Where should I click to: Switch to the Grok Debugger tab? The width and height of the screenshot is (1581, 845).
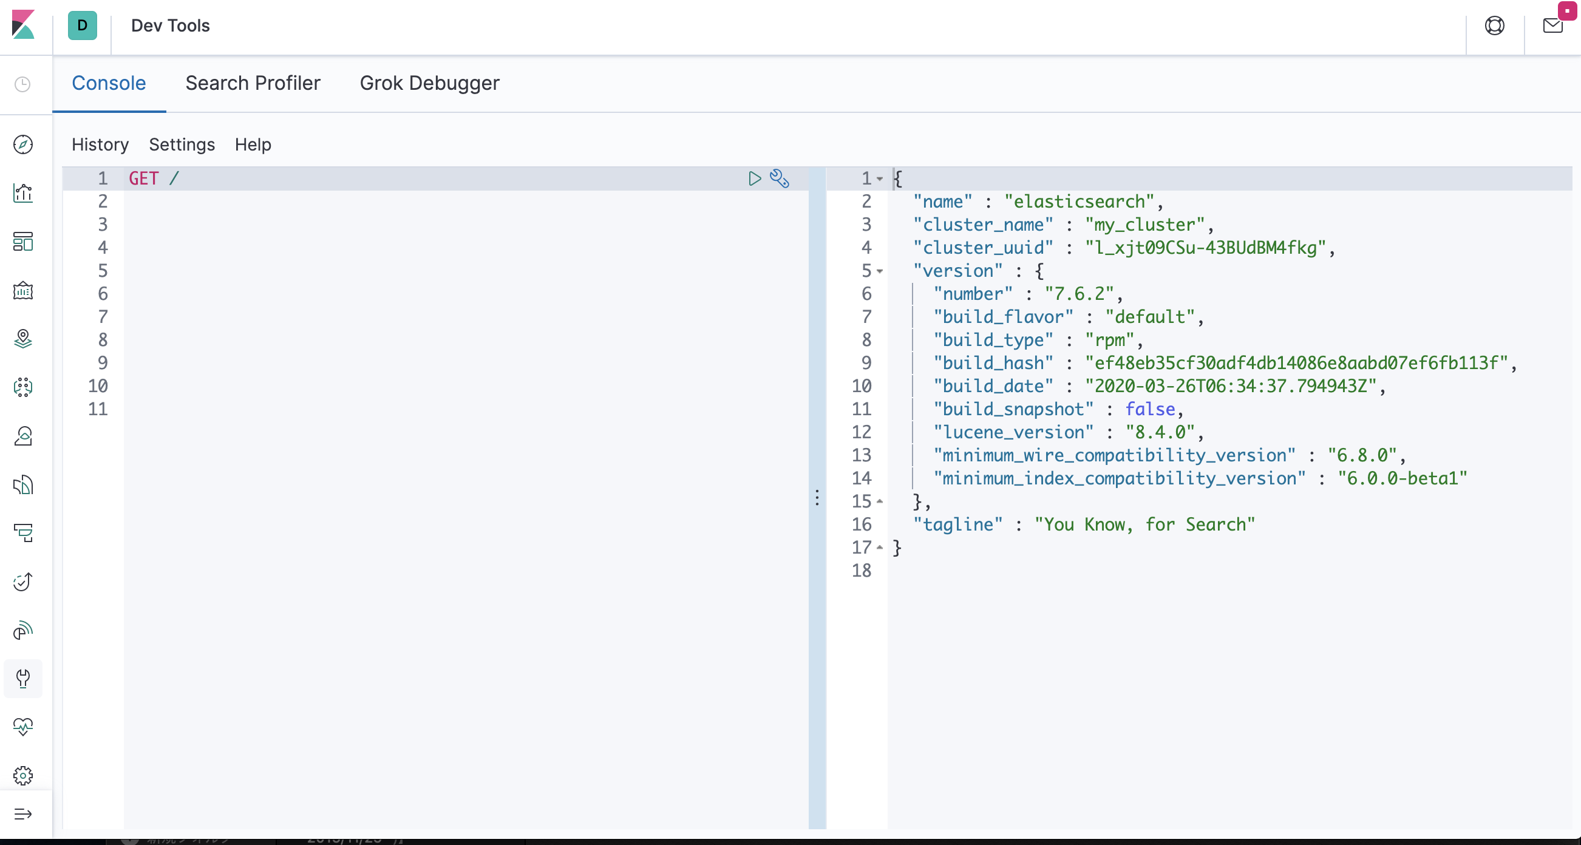point(430,83)
